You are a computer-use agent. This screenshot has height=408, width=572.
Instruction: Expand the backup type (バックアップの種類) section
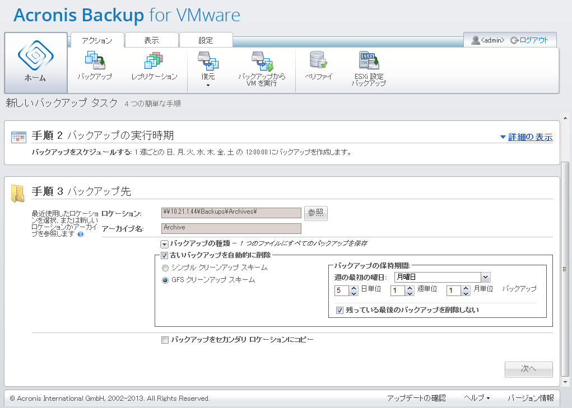click(164, 243)
